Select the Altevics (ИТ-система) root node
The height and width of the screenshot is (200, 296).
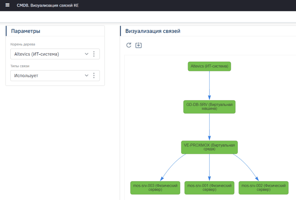209,66
